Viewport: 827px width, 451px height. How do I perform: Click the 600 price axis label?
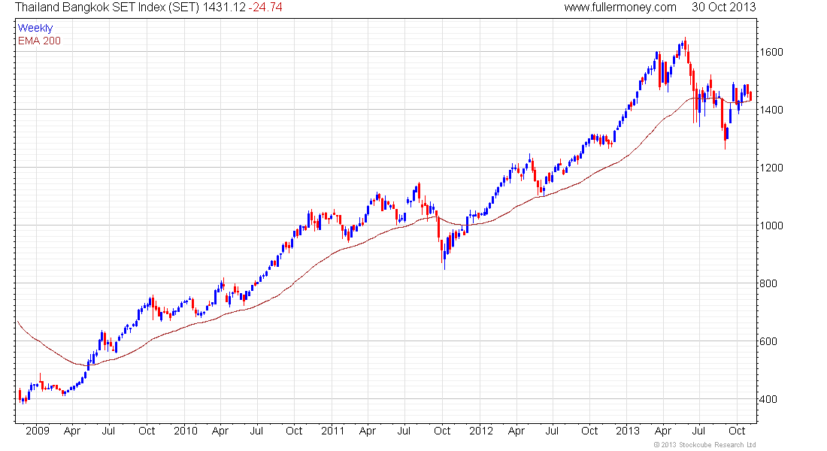pos(768,341)
